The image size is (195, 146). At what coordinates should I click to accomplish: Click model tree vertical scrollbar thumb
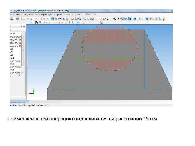point(23,51)
